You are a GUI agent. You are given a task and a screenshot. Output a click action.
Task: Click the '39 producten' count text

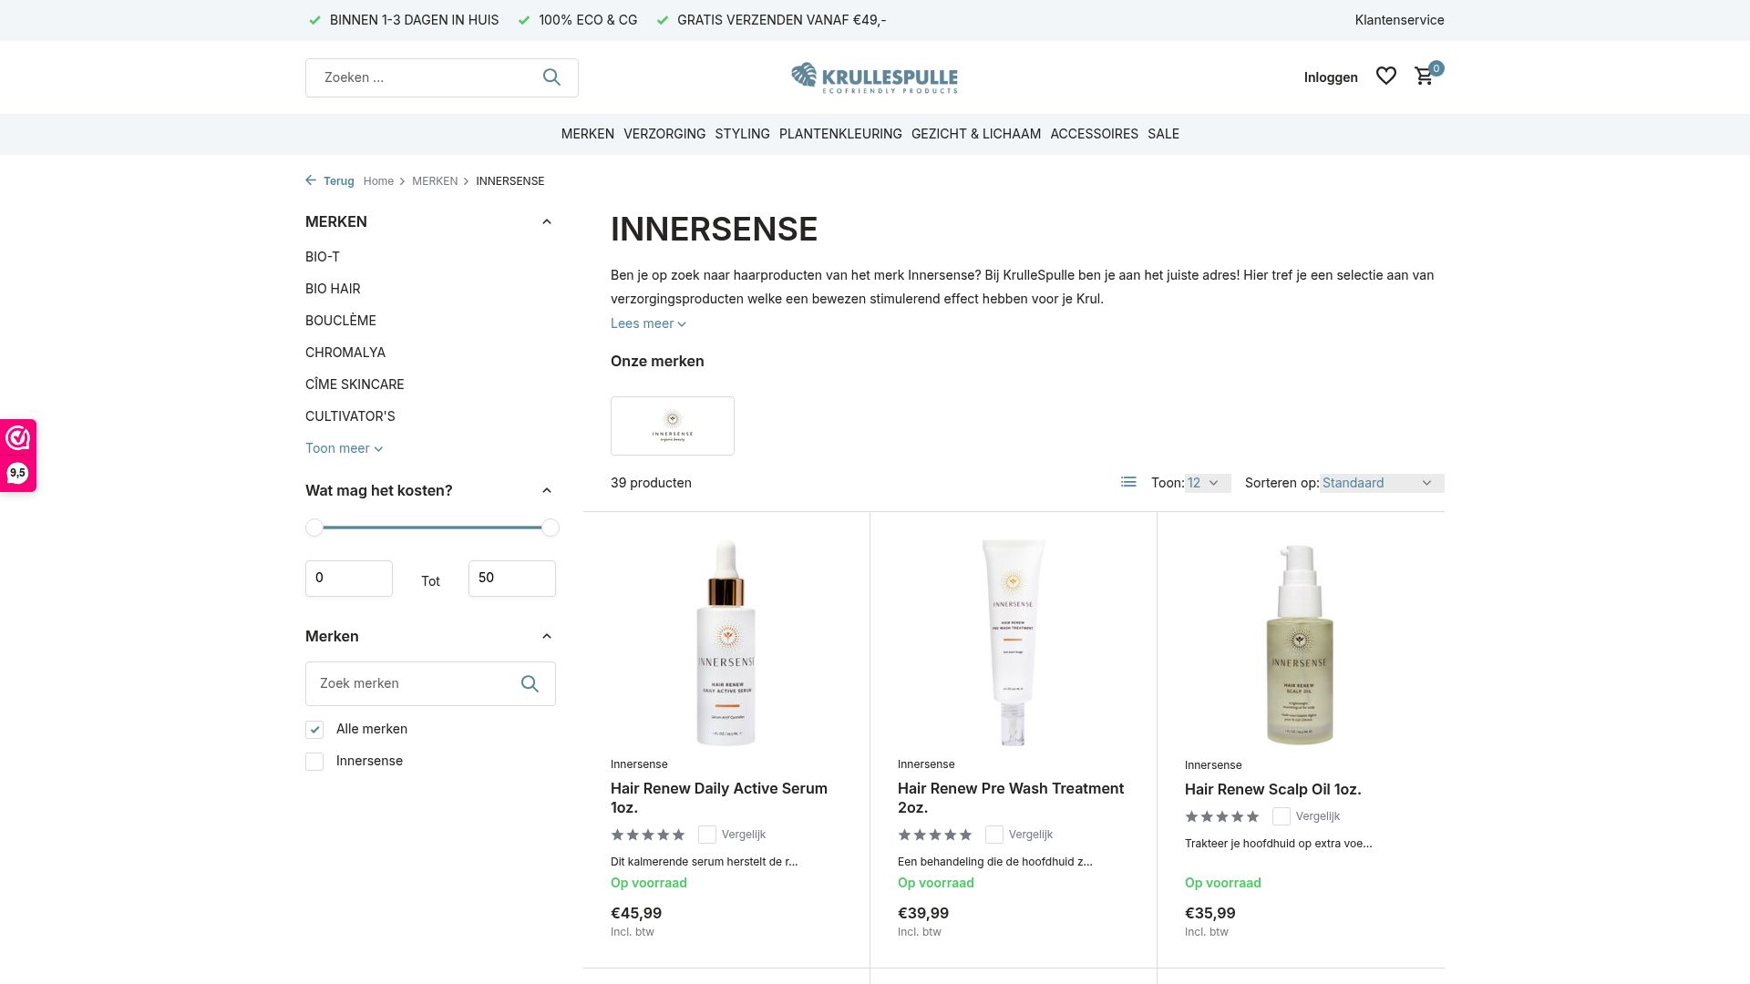[651, 483]
